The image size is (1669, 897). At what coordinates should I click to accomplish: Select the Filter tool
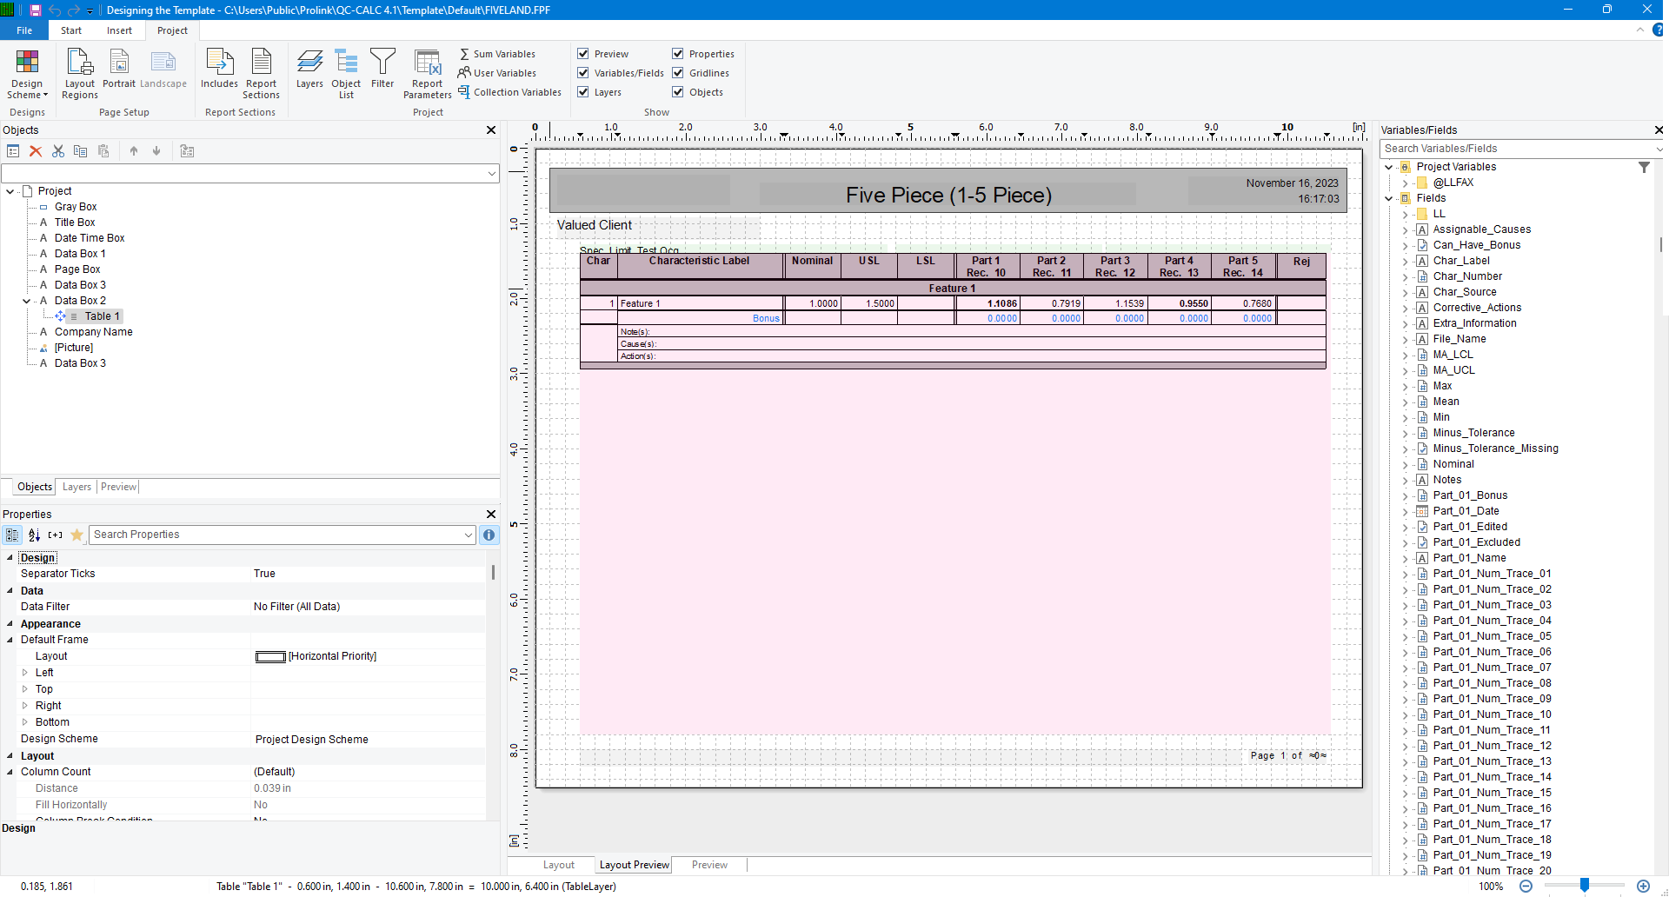tap(382, 70)
